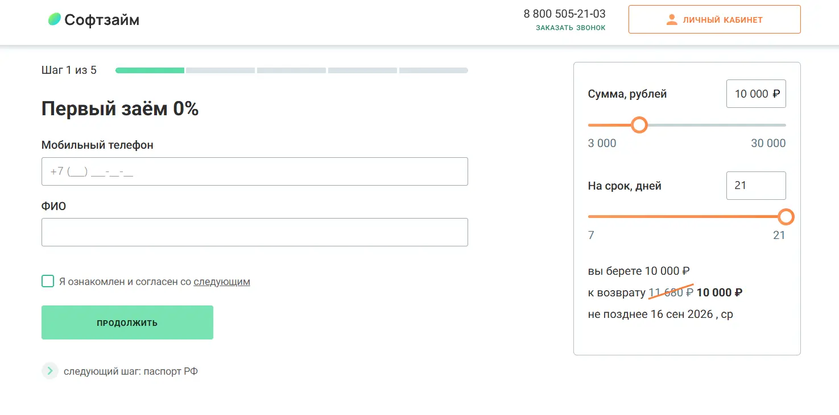Click the first green progress bar segment

pos(150,70)
